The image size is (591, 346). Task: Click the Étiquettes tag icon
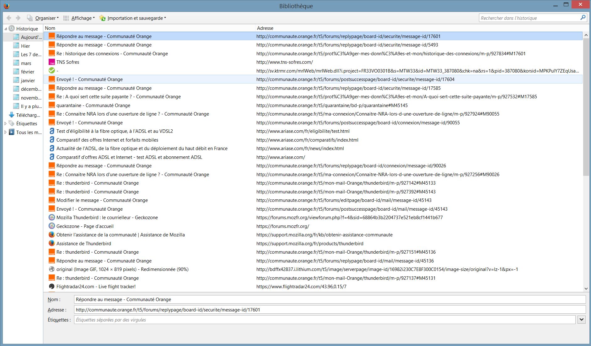12,123
